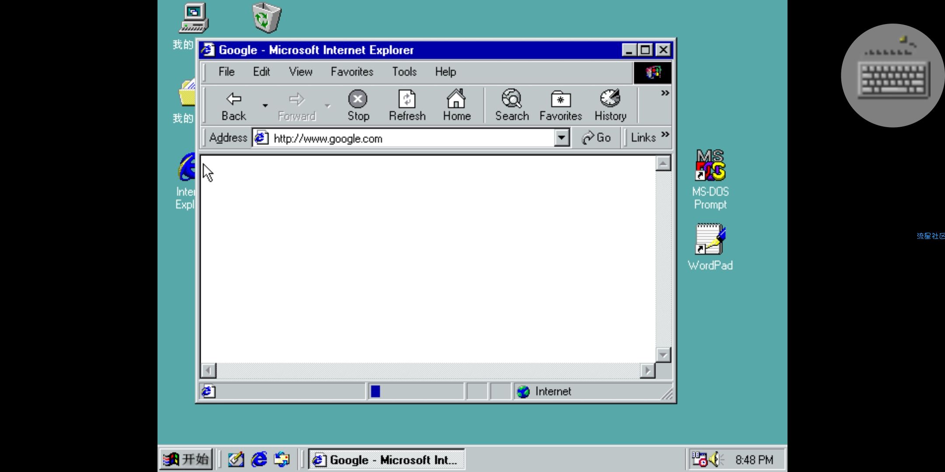The width and height of the screenshot is (945, 472).
Task: Open the Start button on taskbar
Action: (x=186, y=459)
